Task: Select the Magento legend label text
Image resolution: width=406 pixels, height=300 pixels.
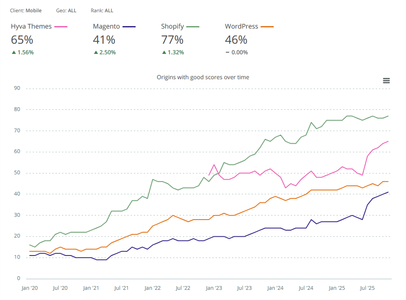Action: (x=107, y=26)
